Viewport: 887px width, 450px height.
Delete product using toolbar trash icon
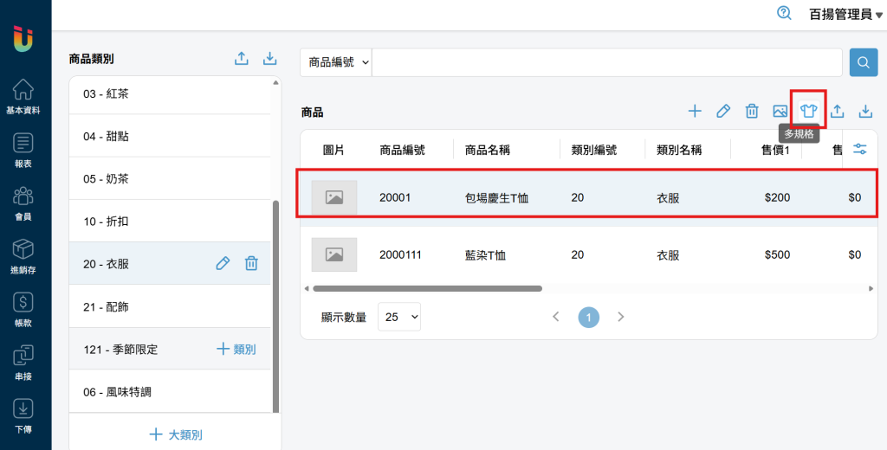click(752, 111)
